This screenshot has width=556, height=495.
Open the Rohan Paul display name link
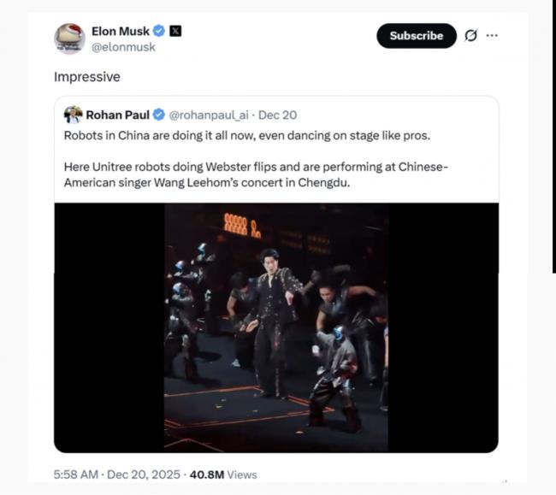pyautogui.click(x=118, y=115)
